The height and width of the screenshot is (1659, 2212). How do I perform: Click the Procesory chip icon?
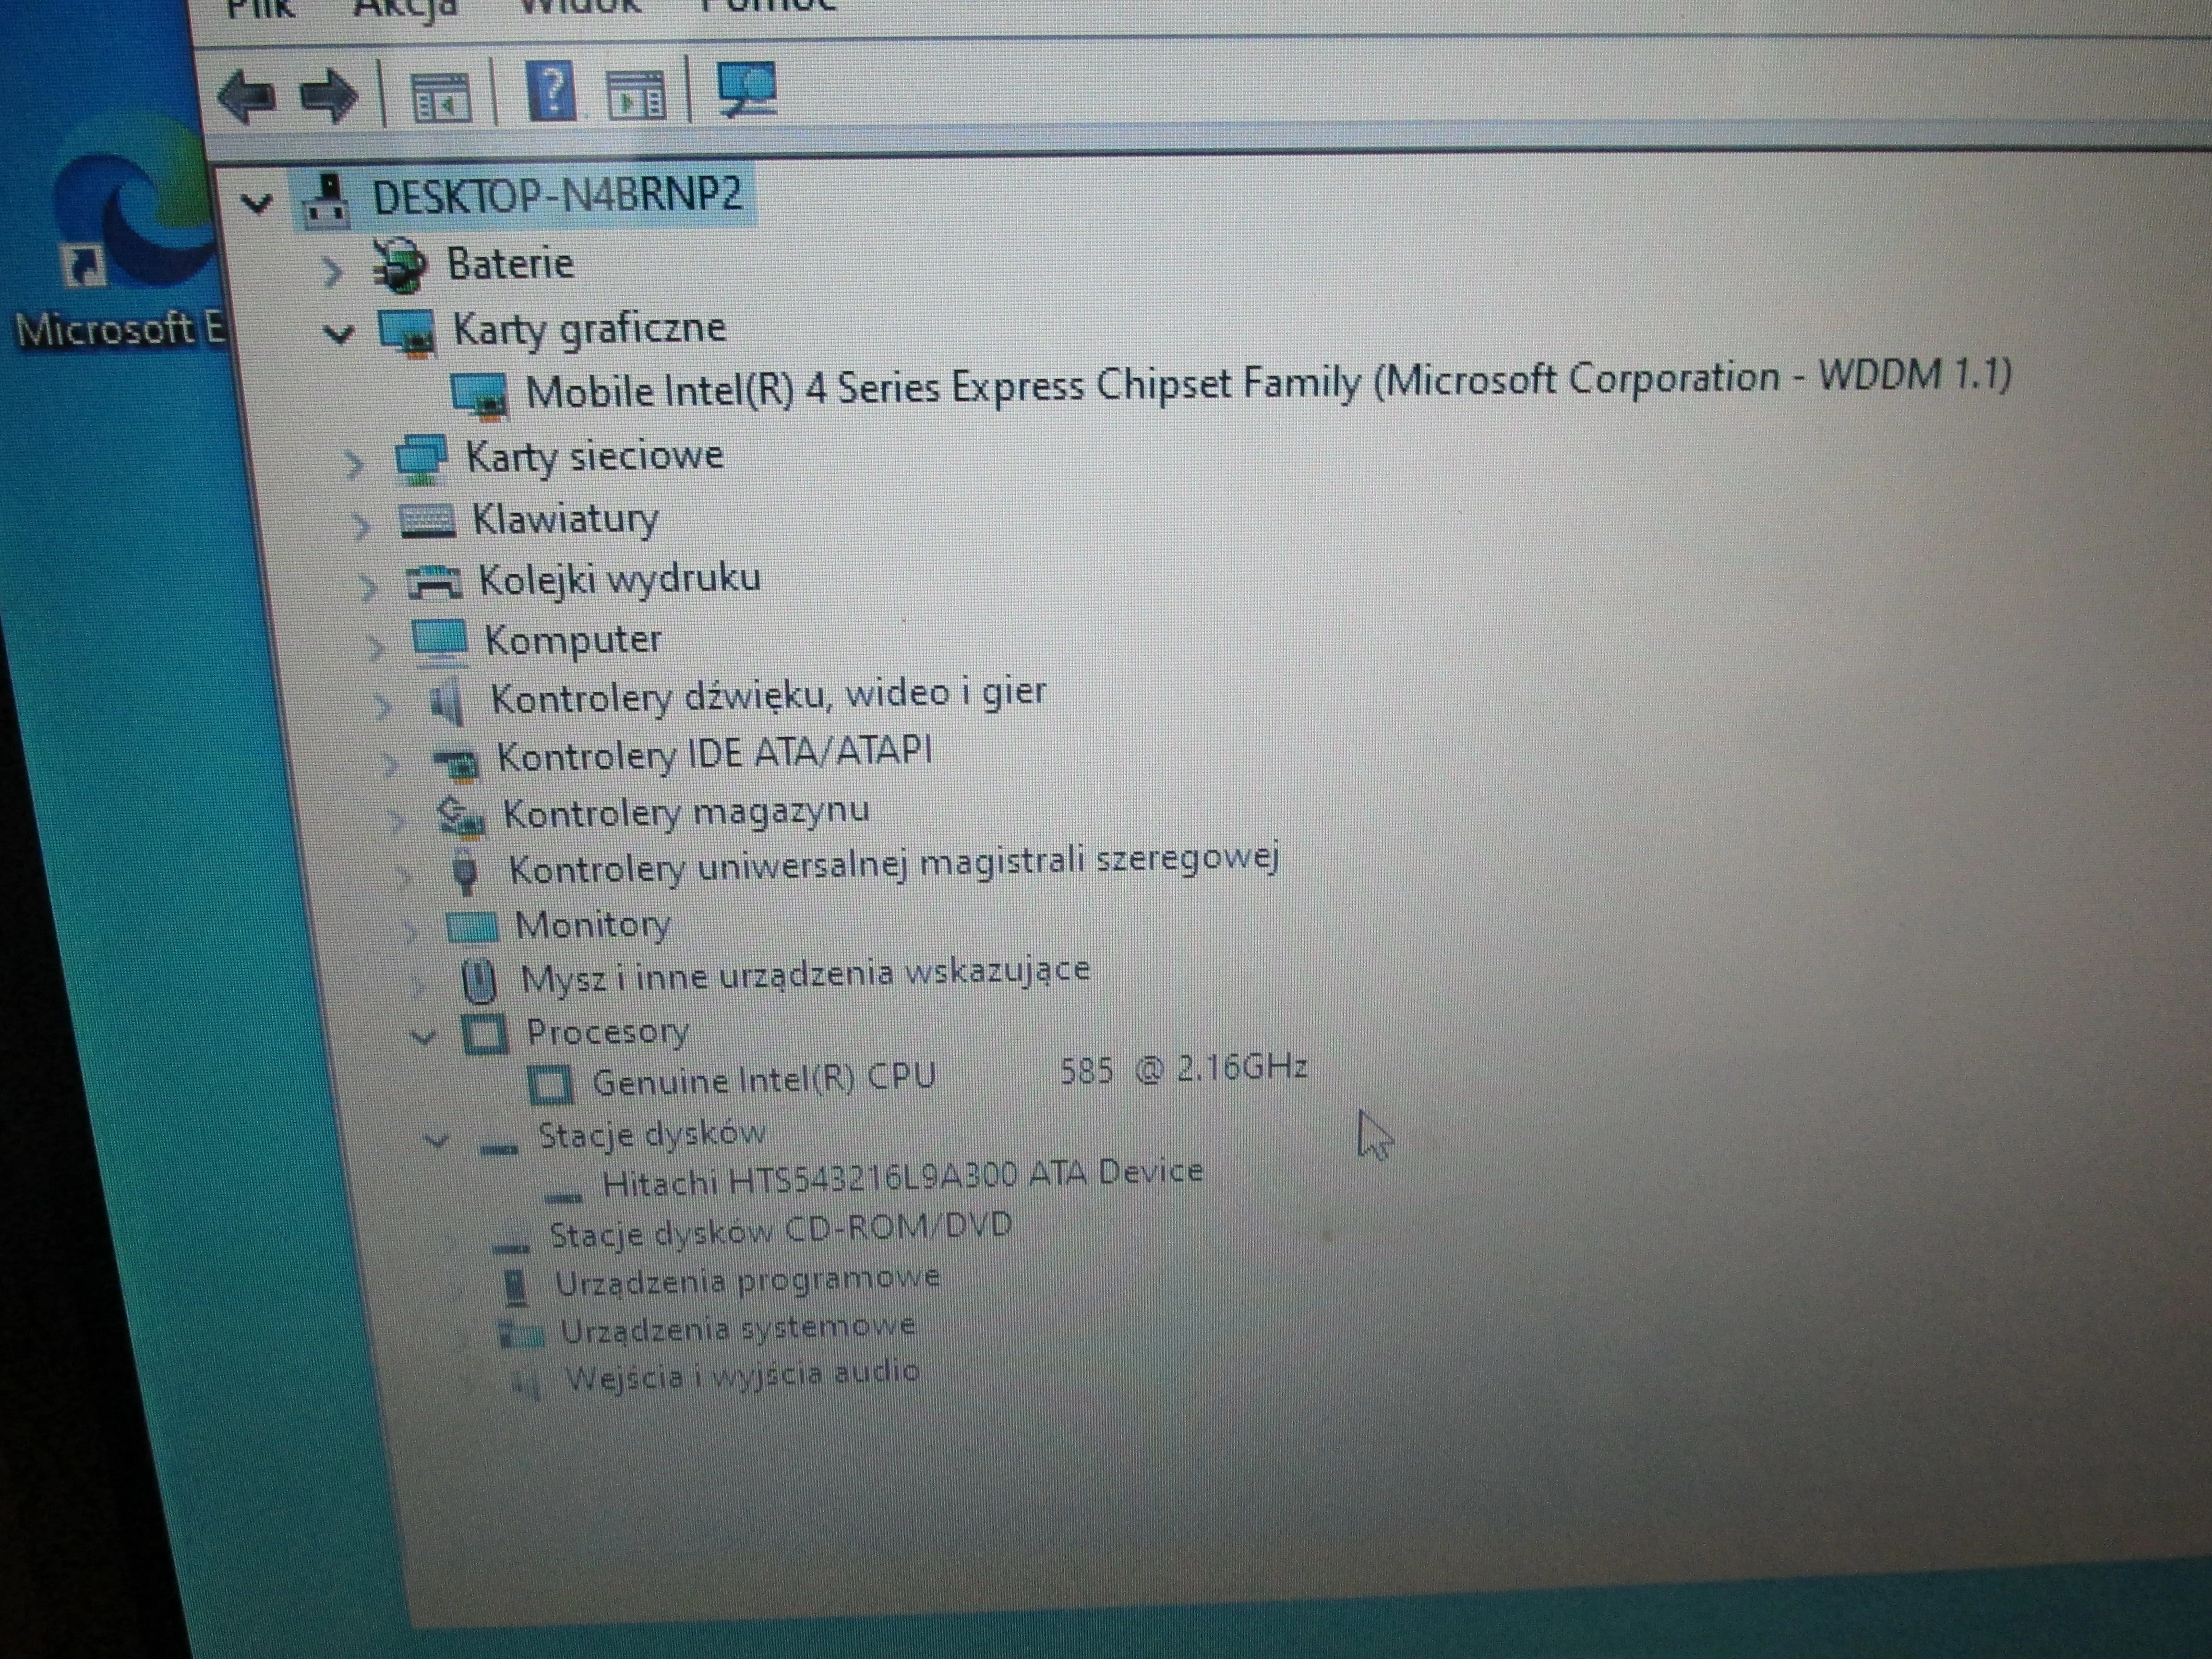click(485, 1034)
